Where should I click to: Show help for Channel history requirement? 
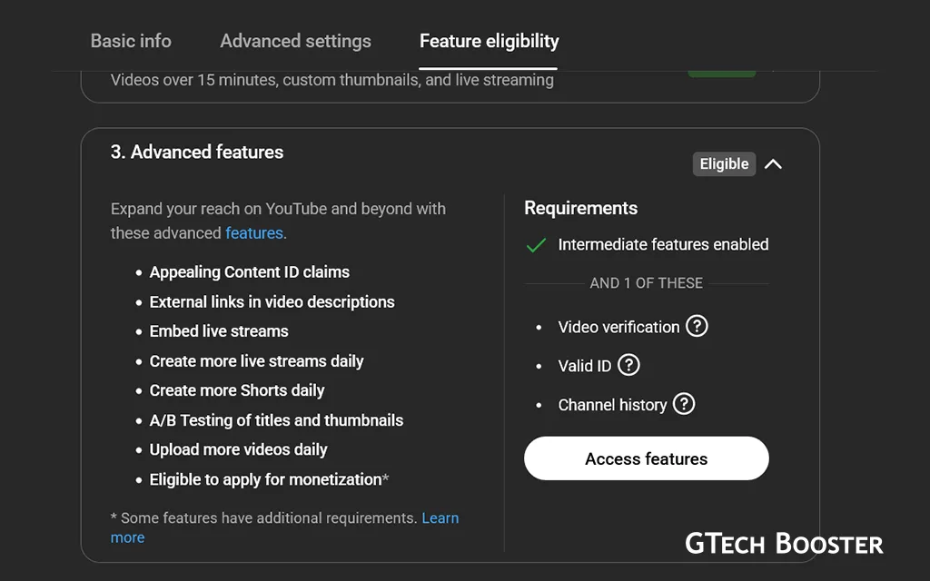[684, 404]
